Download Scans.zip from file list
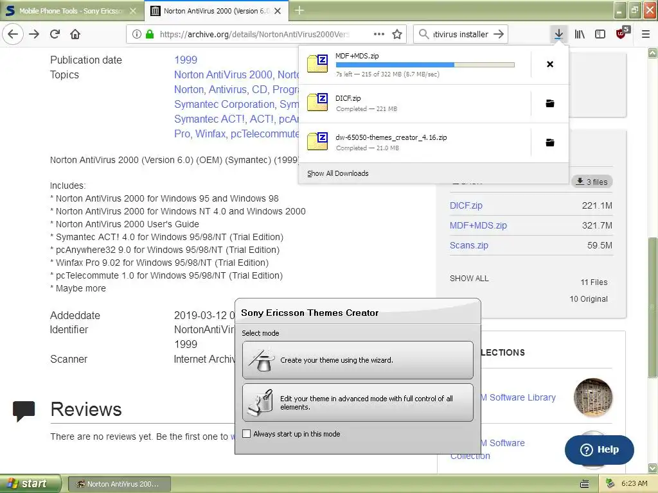658x493 pixels. tap(468, 245)
